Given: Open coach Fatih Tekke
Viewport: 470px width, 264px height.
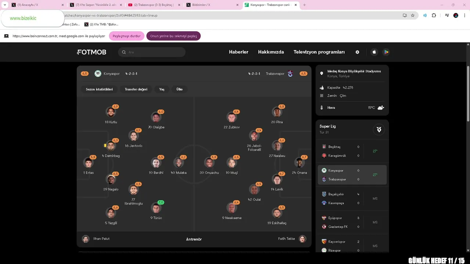Looking at the screenshot, I should pos(292,239).
